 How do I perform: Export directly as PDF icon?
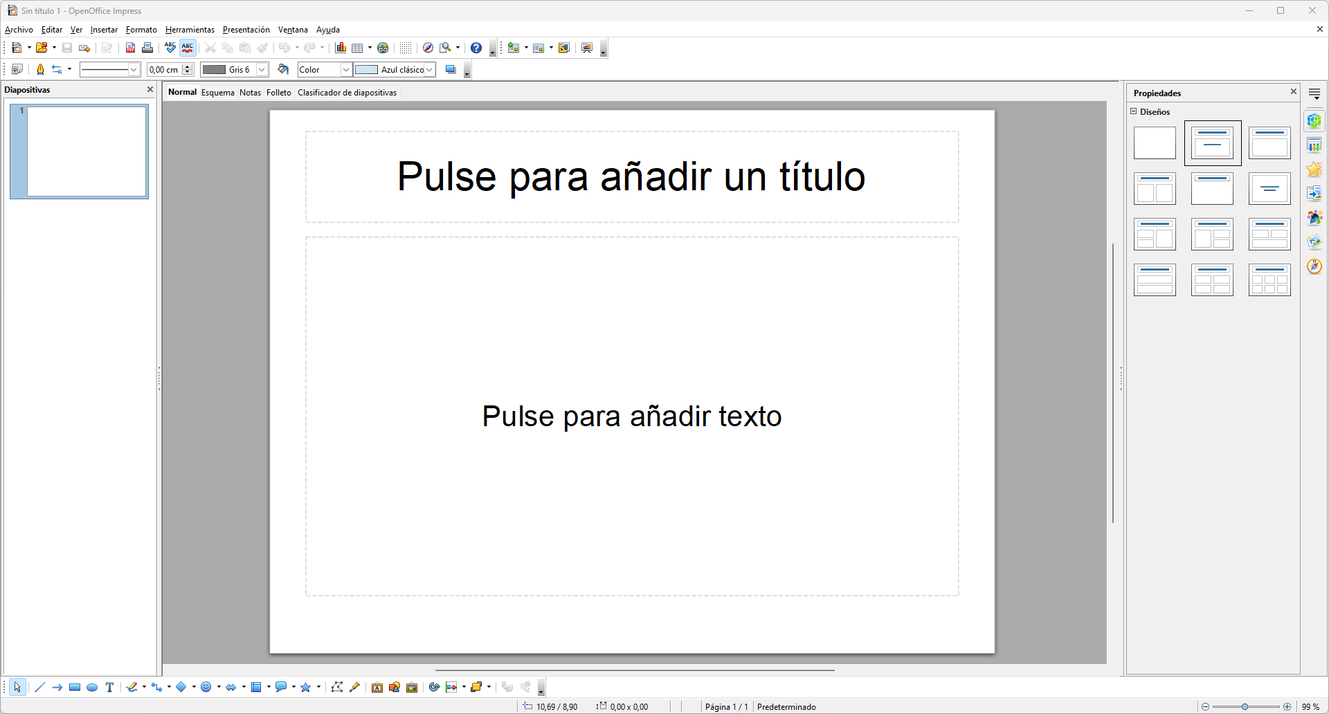[x=130, y=48]
